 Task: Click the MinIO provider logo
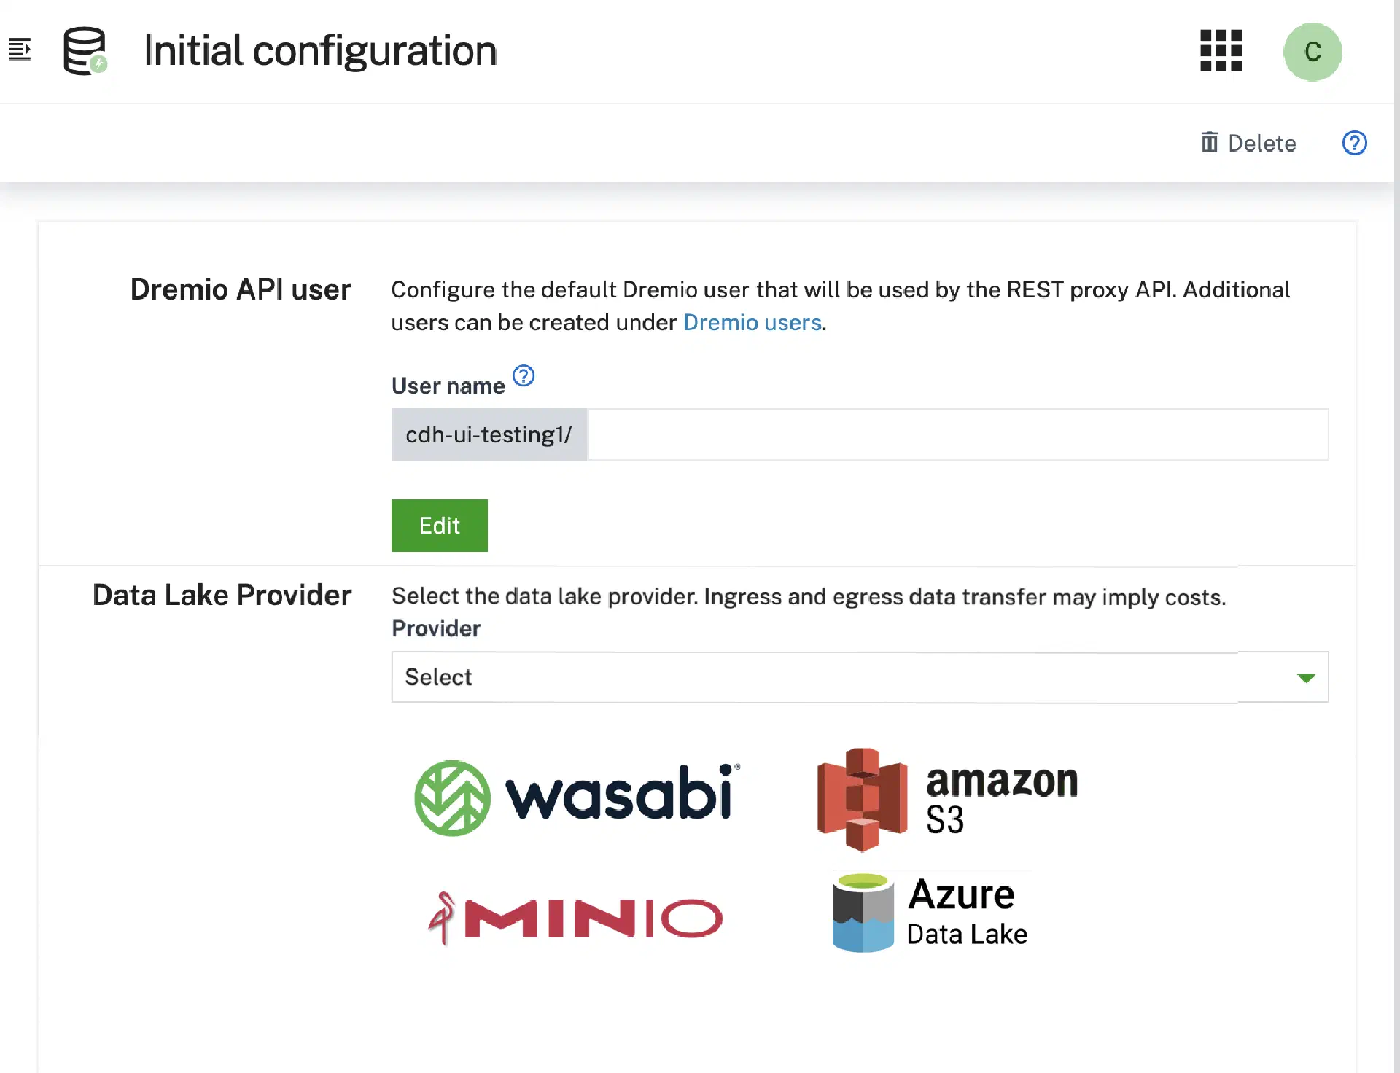[575, 918]
